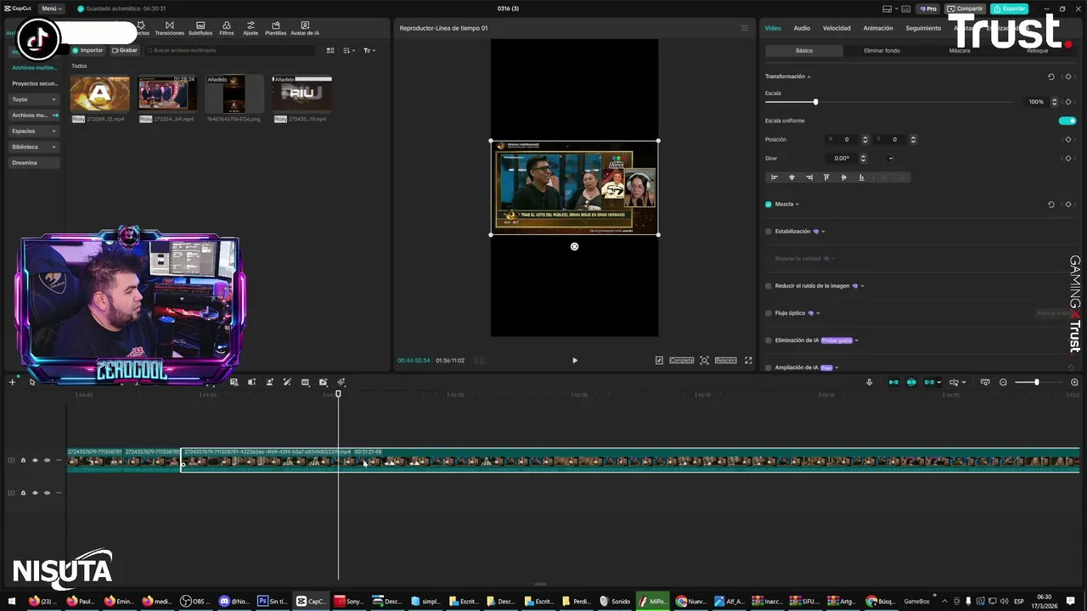
Task: Open the player panel menu icon
Action: tap(745, 28)
